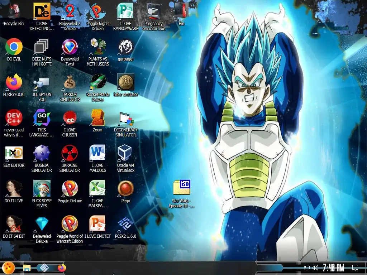Select the 'DO IT 64 BIT' icon
Image resolution: width=367 pixels, height=275 pixels.
tap(14, 224)
